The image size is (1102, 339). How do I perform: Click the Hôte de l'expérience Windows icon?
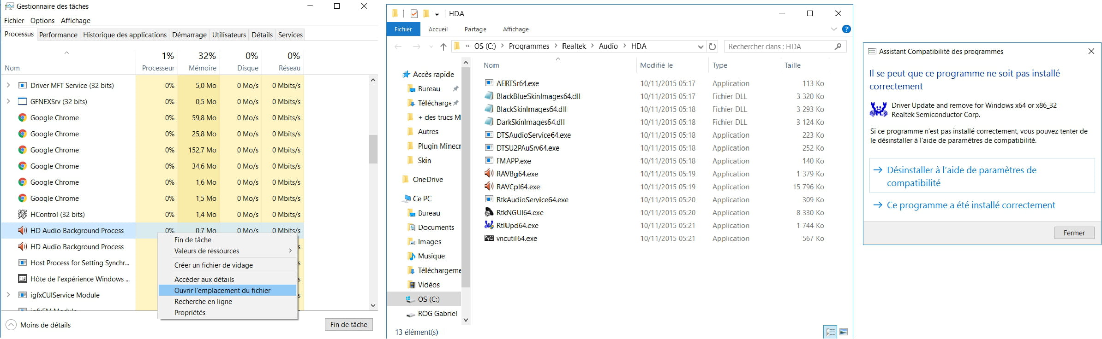click(x=22, y=279)
